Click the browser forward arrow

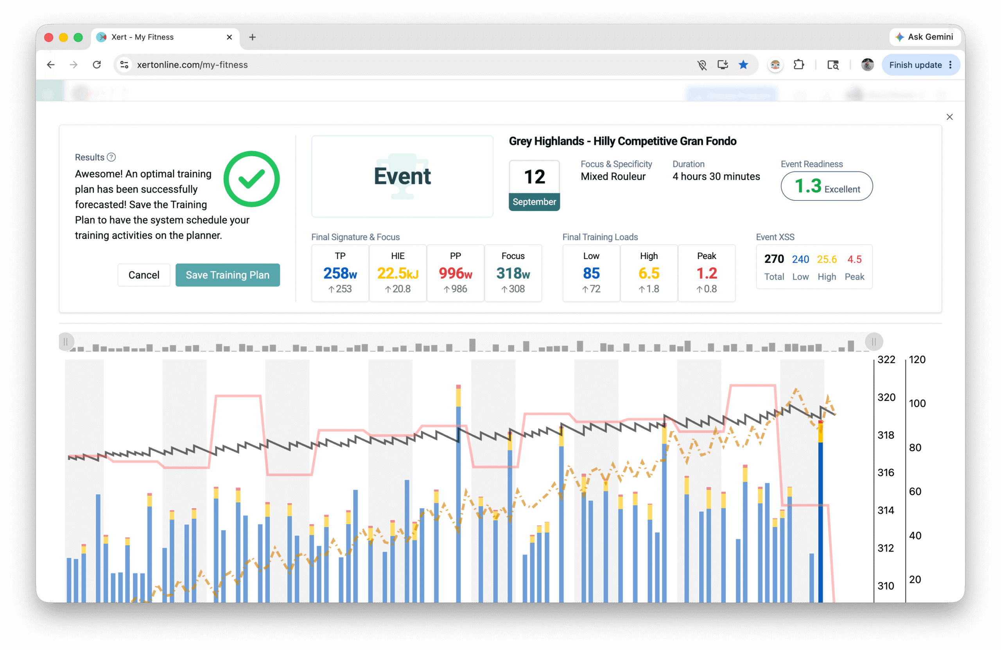[x=74, y=65]
